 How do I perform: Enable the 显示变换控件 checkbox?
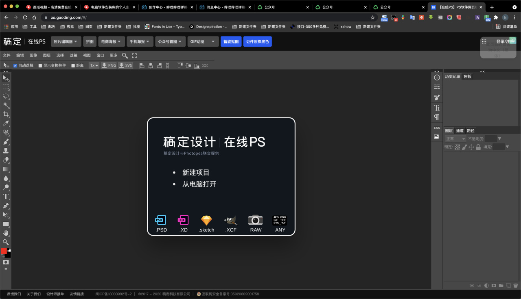[40, 65]
